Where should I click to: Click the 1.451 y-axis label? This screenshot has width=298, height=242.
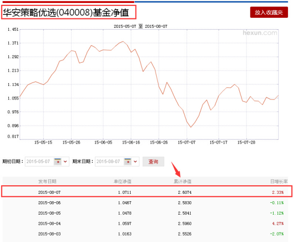click(x=13, y=29)
